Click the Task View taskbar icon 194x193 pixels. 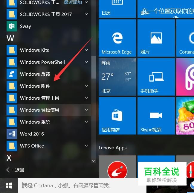(x=155, y=186)
